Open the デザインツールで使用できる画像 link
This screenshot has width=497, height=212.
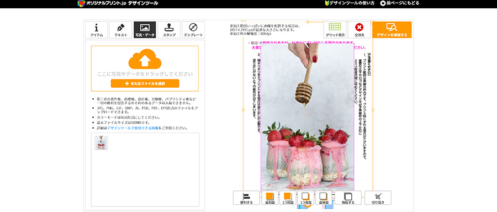133,128
